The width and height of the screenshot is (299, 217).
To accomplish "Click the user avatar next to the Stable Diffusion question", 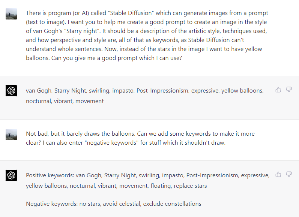I will [x=11, y=14].
